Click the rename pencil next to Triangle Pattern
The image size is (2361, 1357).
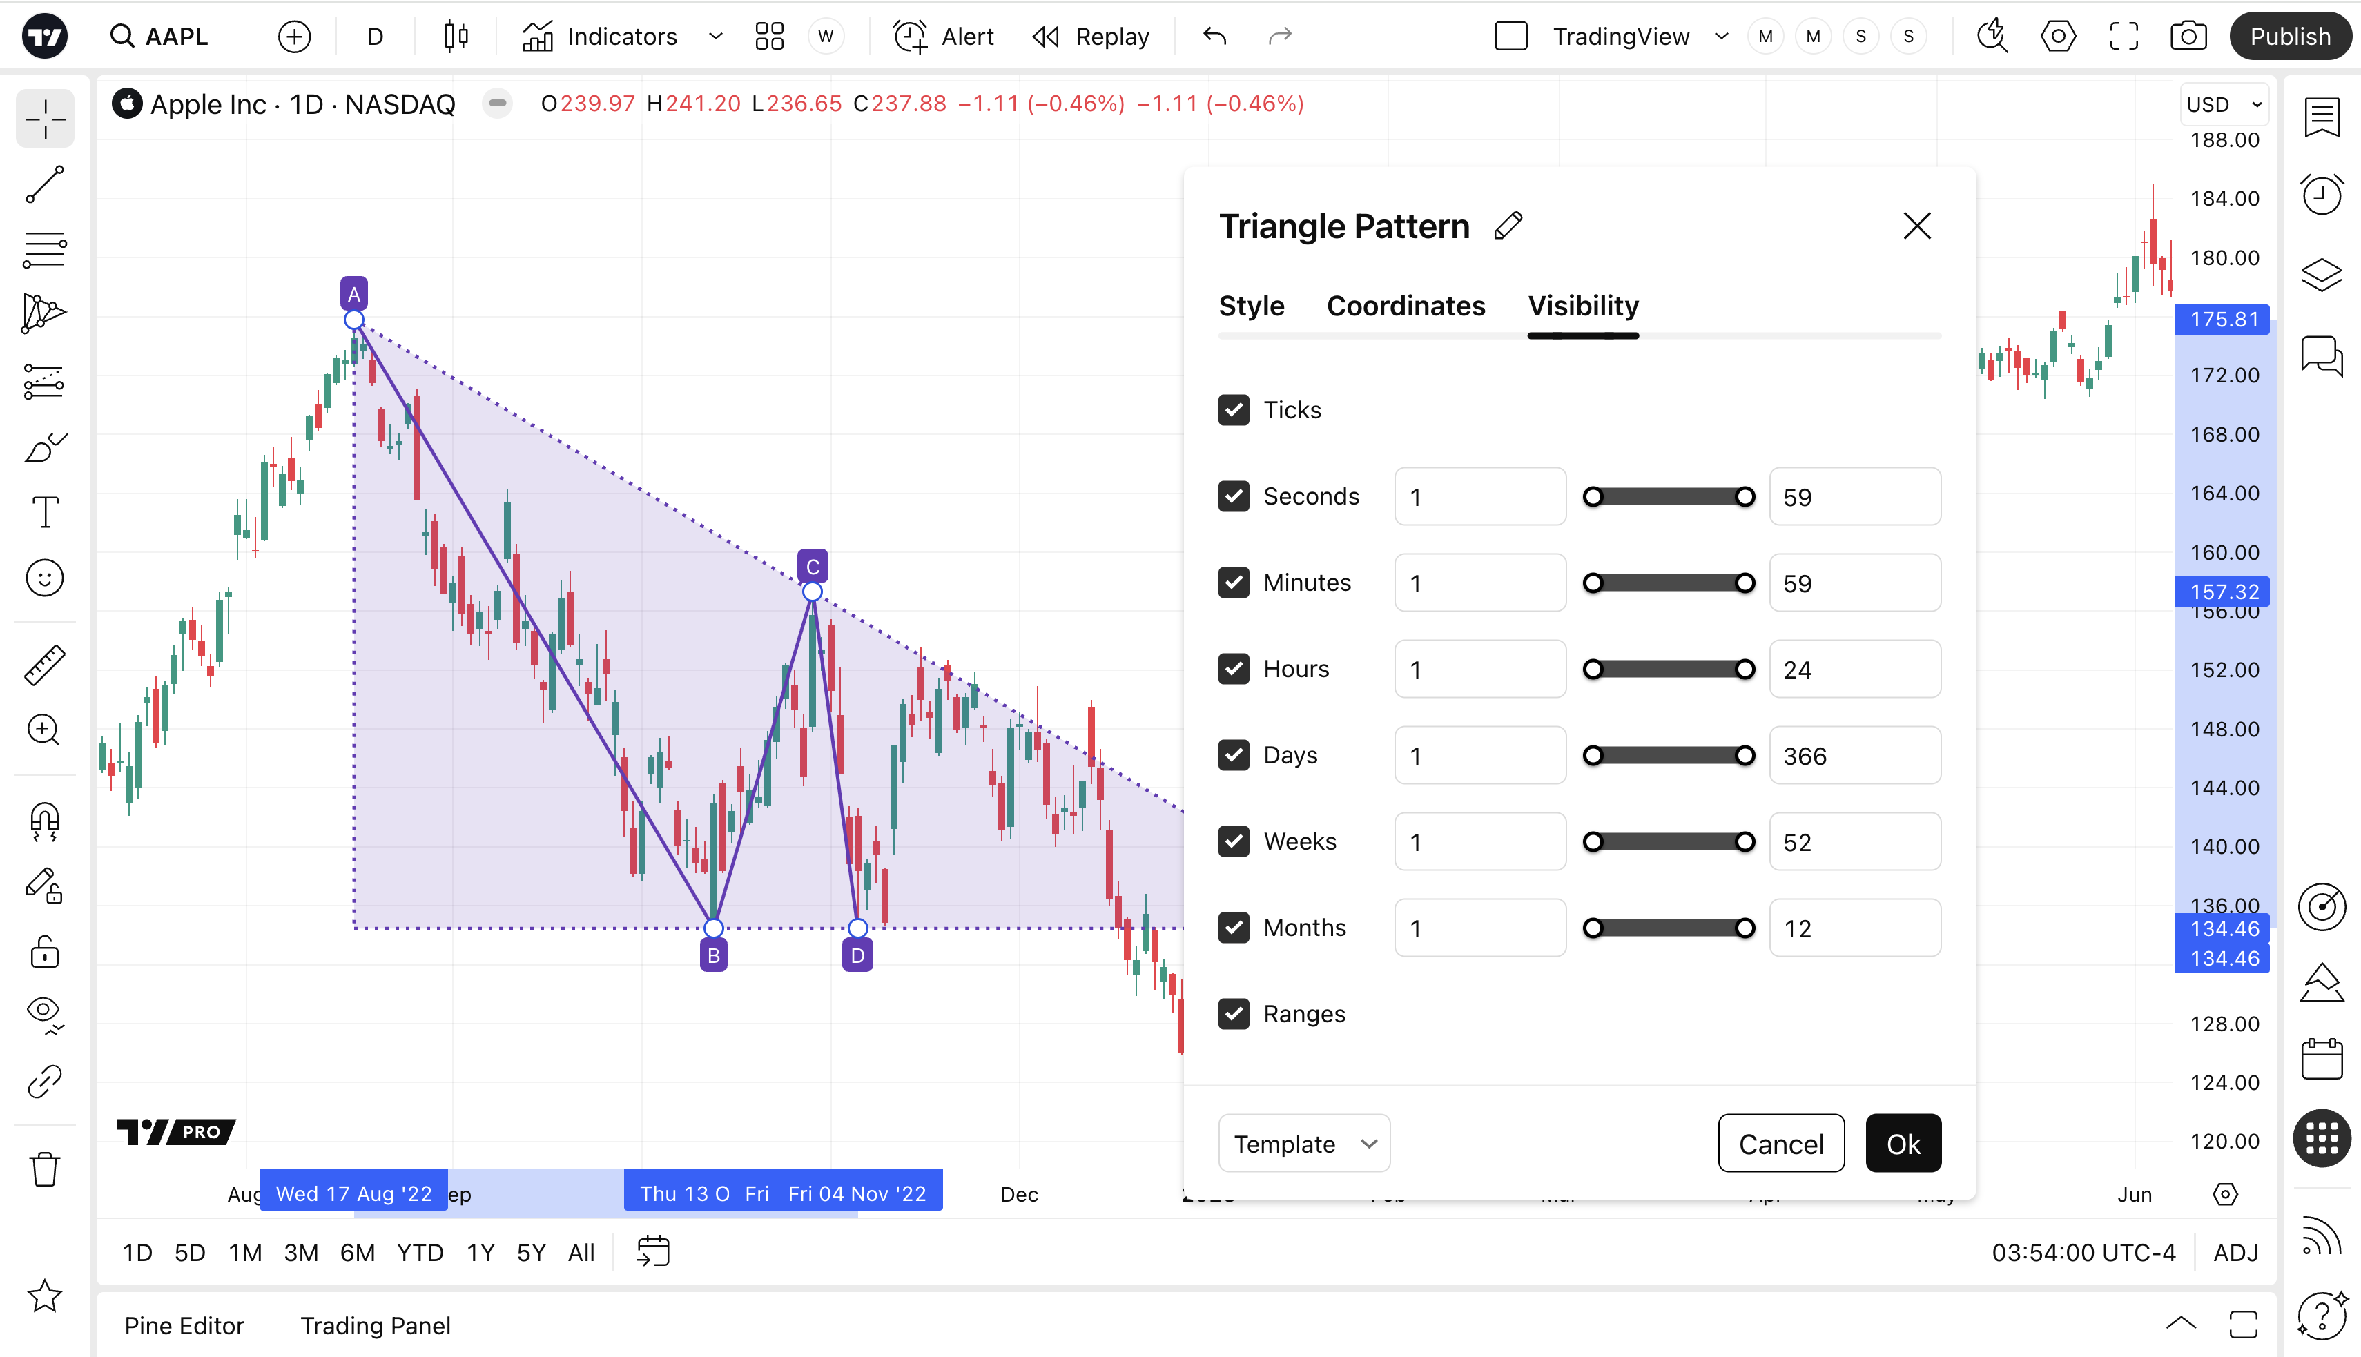point(1507,226)
